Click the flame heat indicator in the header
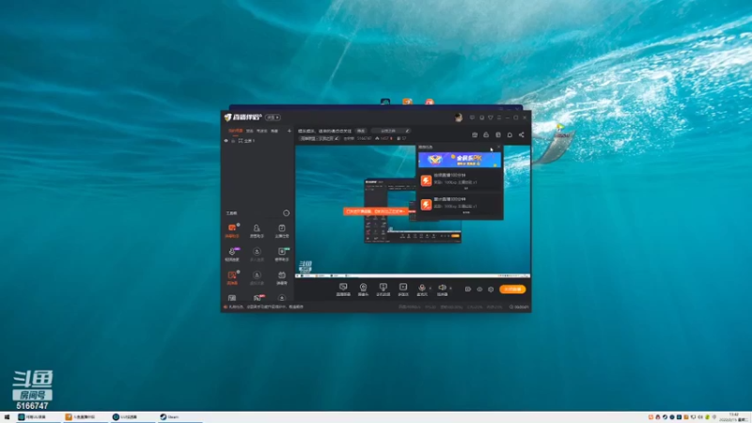This screenshot has height=423, width=752. pos(384,138)
